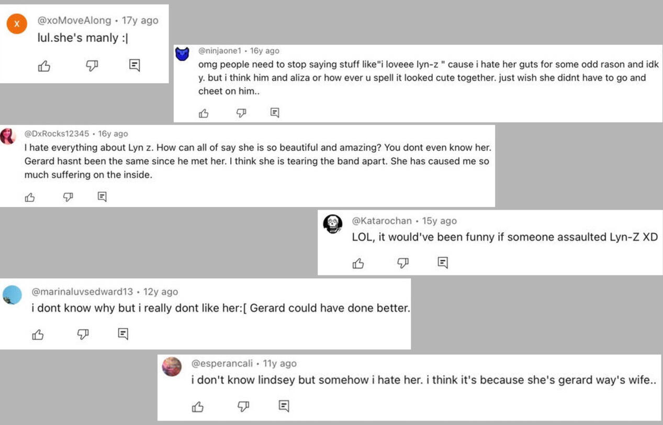Reply to the @Katarochan comment
This screenshot has height=425, width=663.
coord(443,263)
